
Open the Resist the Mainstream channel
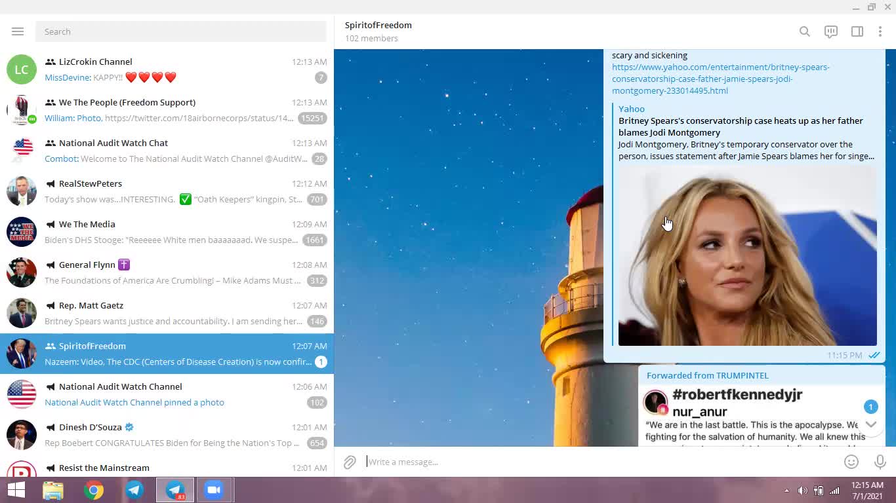(167, 466)
